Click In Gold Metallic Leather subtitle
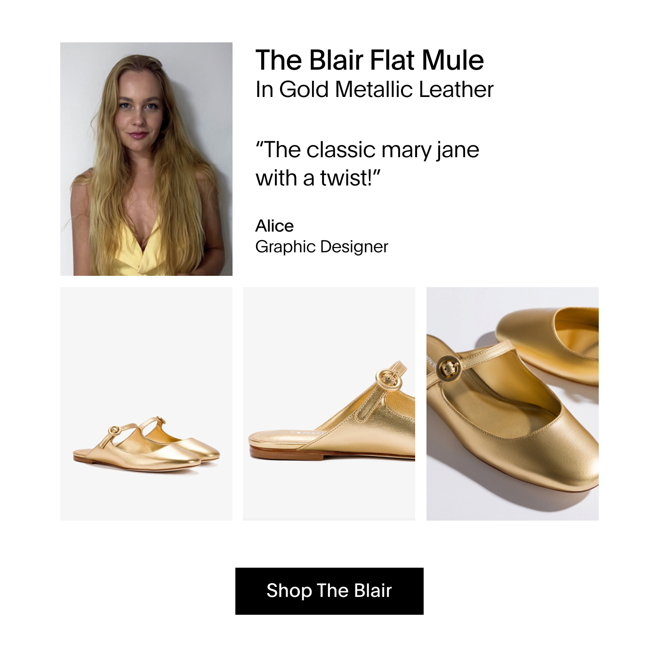The height and width of the screenshot is (659, 659). (374, 89)
